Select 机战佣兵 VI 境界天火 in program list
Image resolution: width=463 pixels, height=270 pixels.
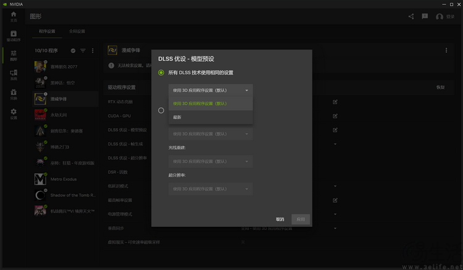click(x=65, y=211)
